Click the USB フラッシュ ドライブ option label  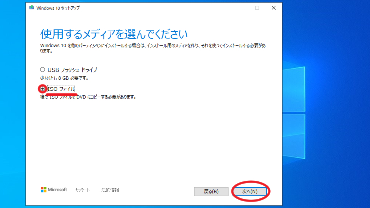72,69
